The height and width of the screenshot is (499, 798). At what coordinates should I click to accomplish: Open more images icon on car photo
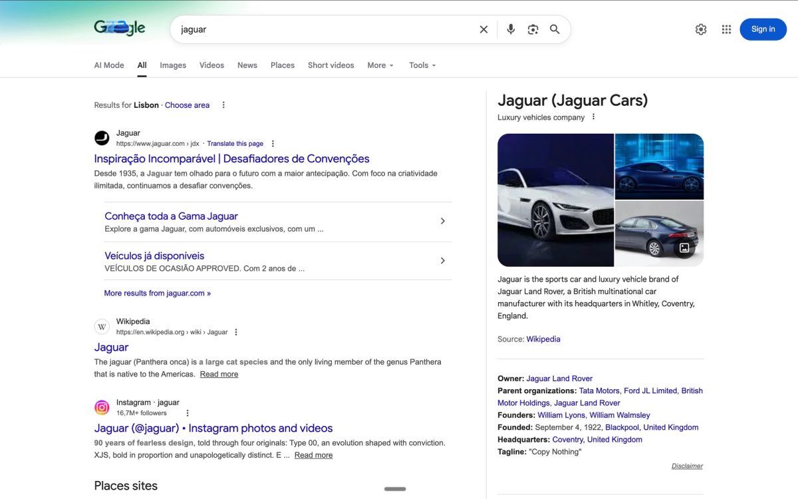click(x=684, y=248)
